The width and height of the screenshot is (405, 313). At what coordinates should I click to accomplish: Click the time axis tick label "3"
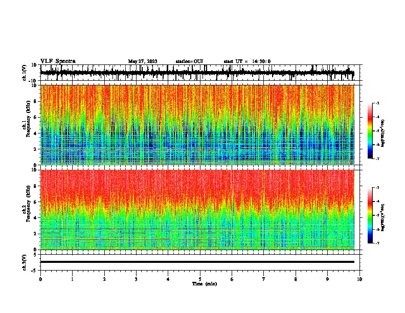pyautogui.click(x=136, y=279)
